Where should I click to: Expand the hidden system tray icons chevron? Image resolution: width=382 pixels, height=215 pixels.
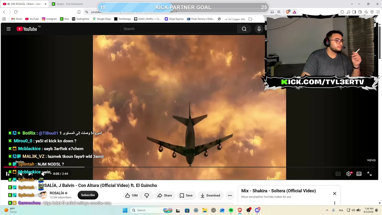click(x=327, y=210)
